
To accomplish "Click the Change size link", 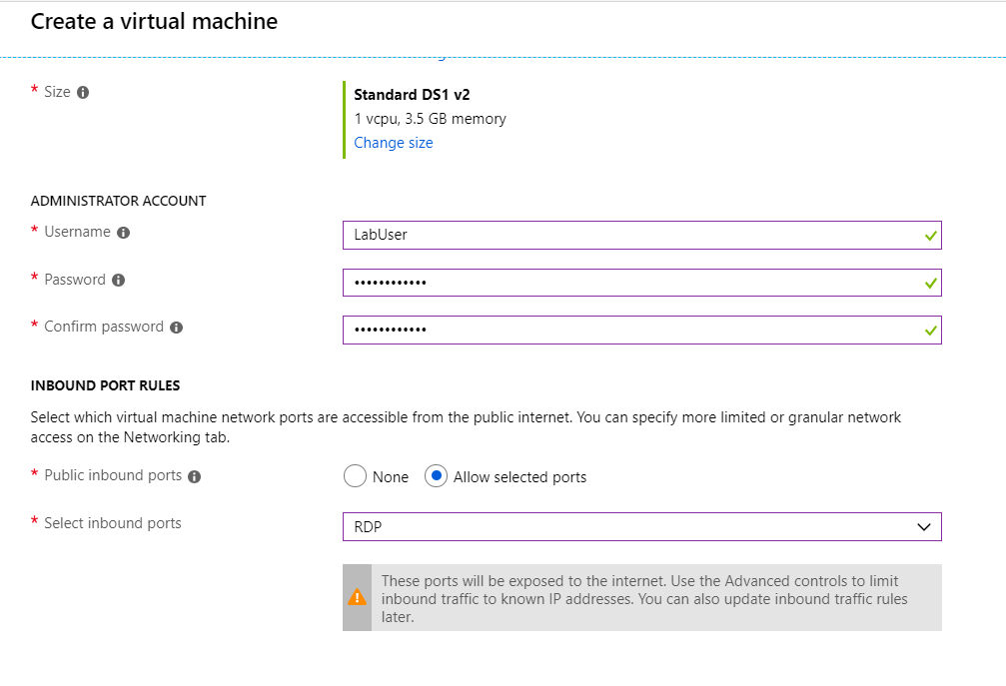I will 394,143.
